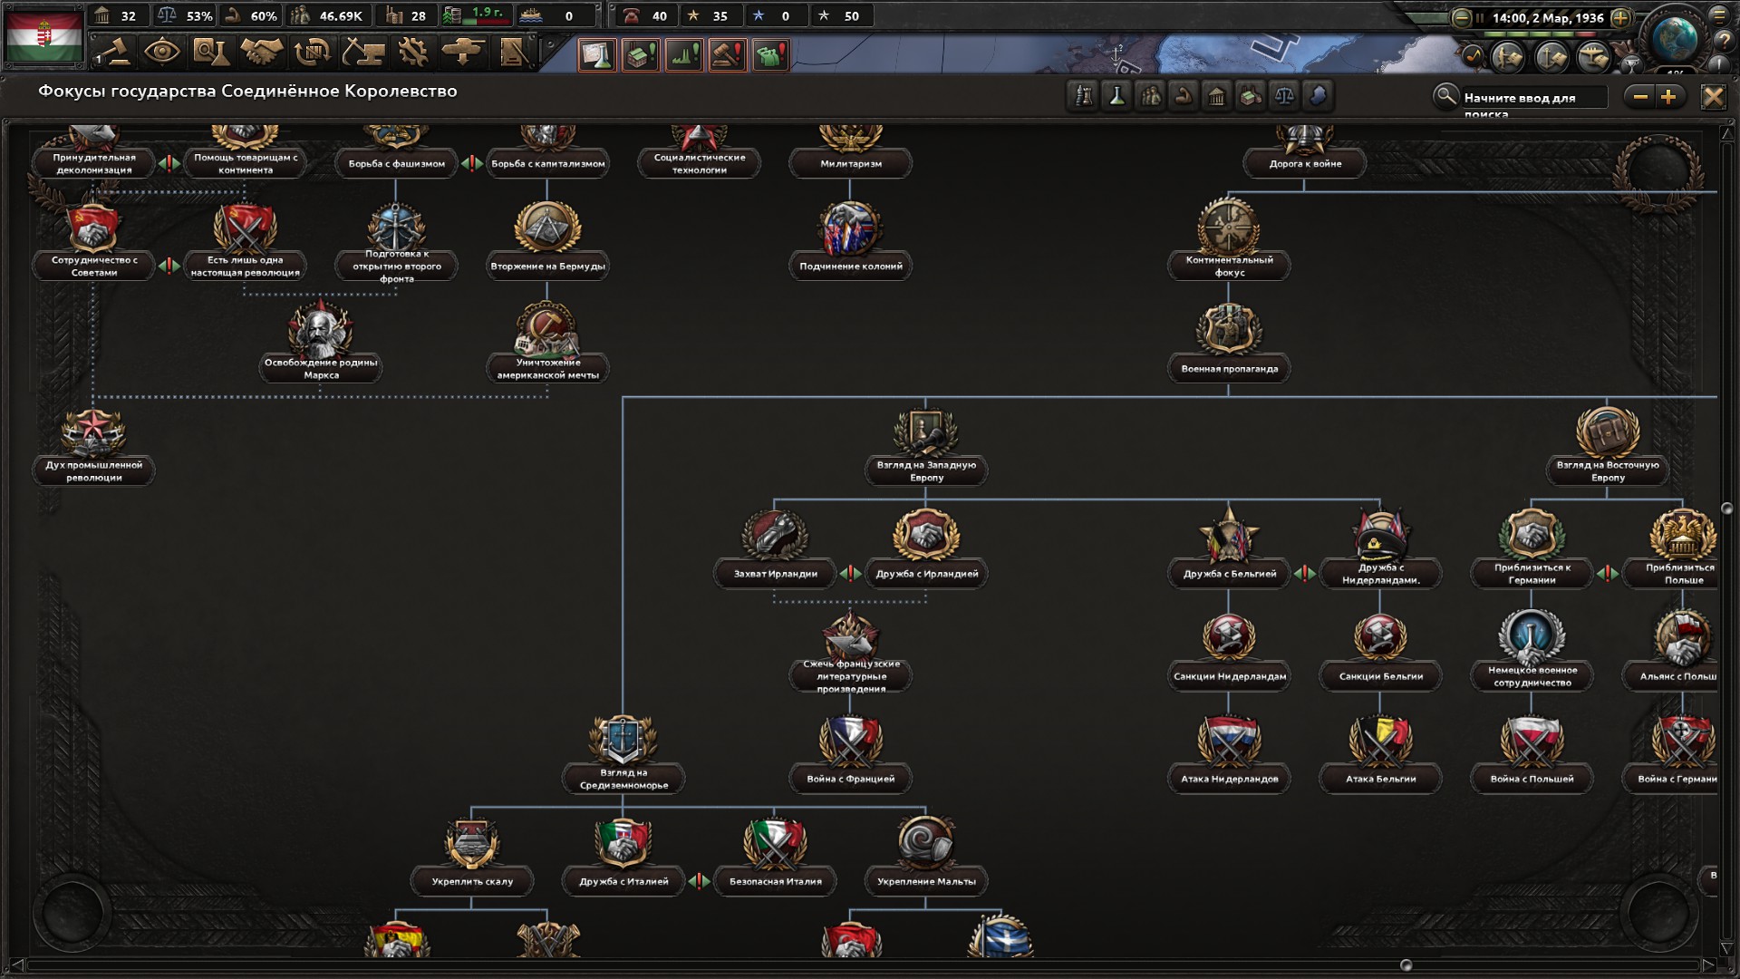Open the diplomacy handshake menu

pyautogui.click(x=261, y=52)
